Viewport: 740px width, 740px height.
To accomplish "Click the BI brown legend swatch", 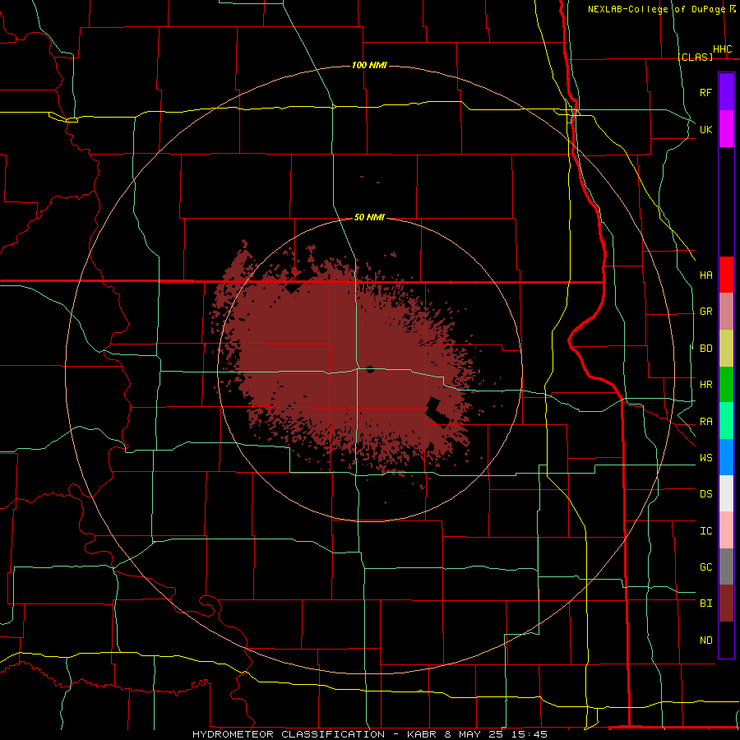I will 726,604.
